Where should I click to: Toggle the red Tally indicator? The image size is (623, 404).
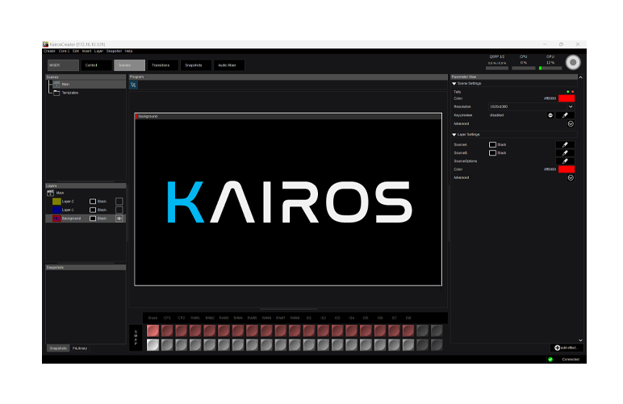pos(572,92)
